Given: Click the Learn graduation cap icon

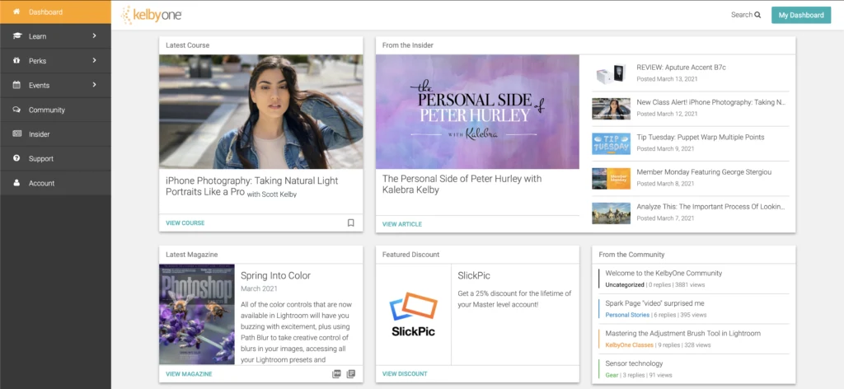Looking at the screenshot, I should [x=16, y=36].
